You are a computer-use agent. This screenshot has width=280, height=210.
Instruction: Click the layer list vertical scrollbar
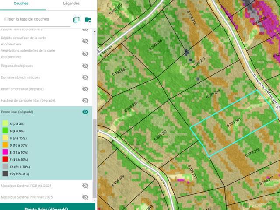pyautogui.click(x=95, y=157)
